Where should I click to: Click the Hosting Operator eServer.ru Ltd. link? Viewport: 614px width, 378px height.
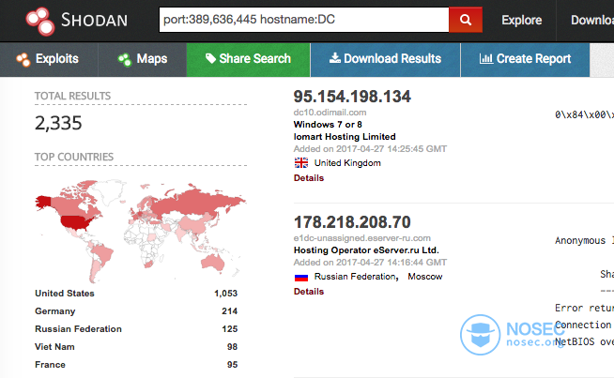click(366, 250)
